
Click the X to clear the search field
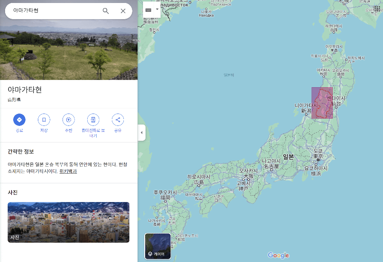click(x=123, y=11)
